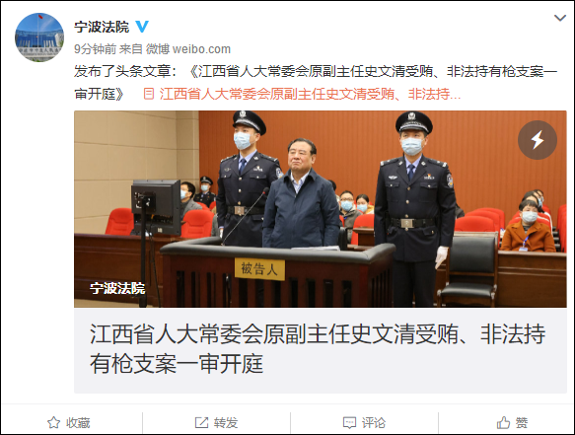The image size is (575, 435).
Task: Open the post options chevron dropdown
Action: [560, 18]
